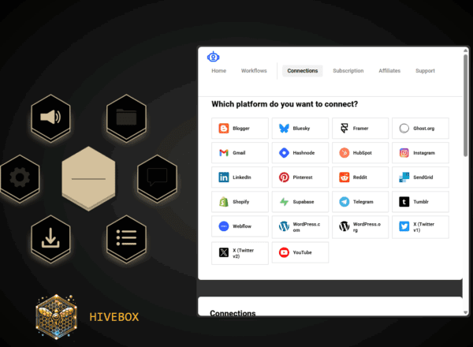Choose the Framer platform
This screenshot has width=473, height=347.
pyautogui.click(x=360, y=129)
